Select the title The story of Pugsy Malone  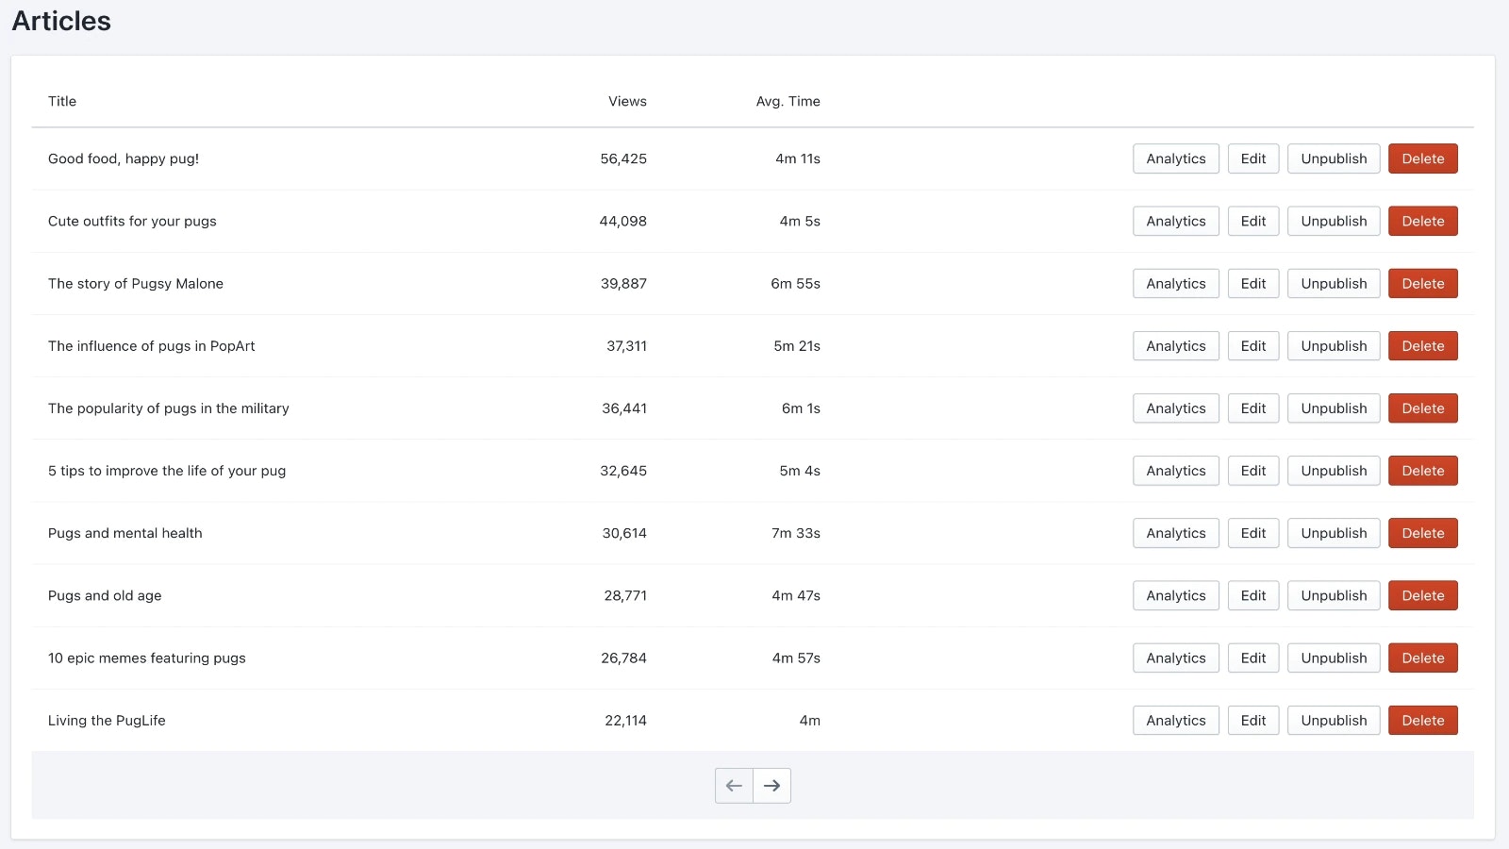(136, 283)
